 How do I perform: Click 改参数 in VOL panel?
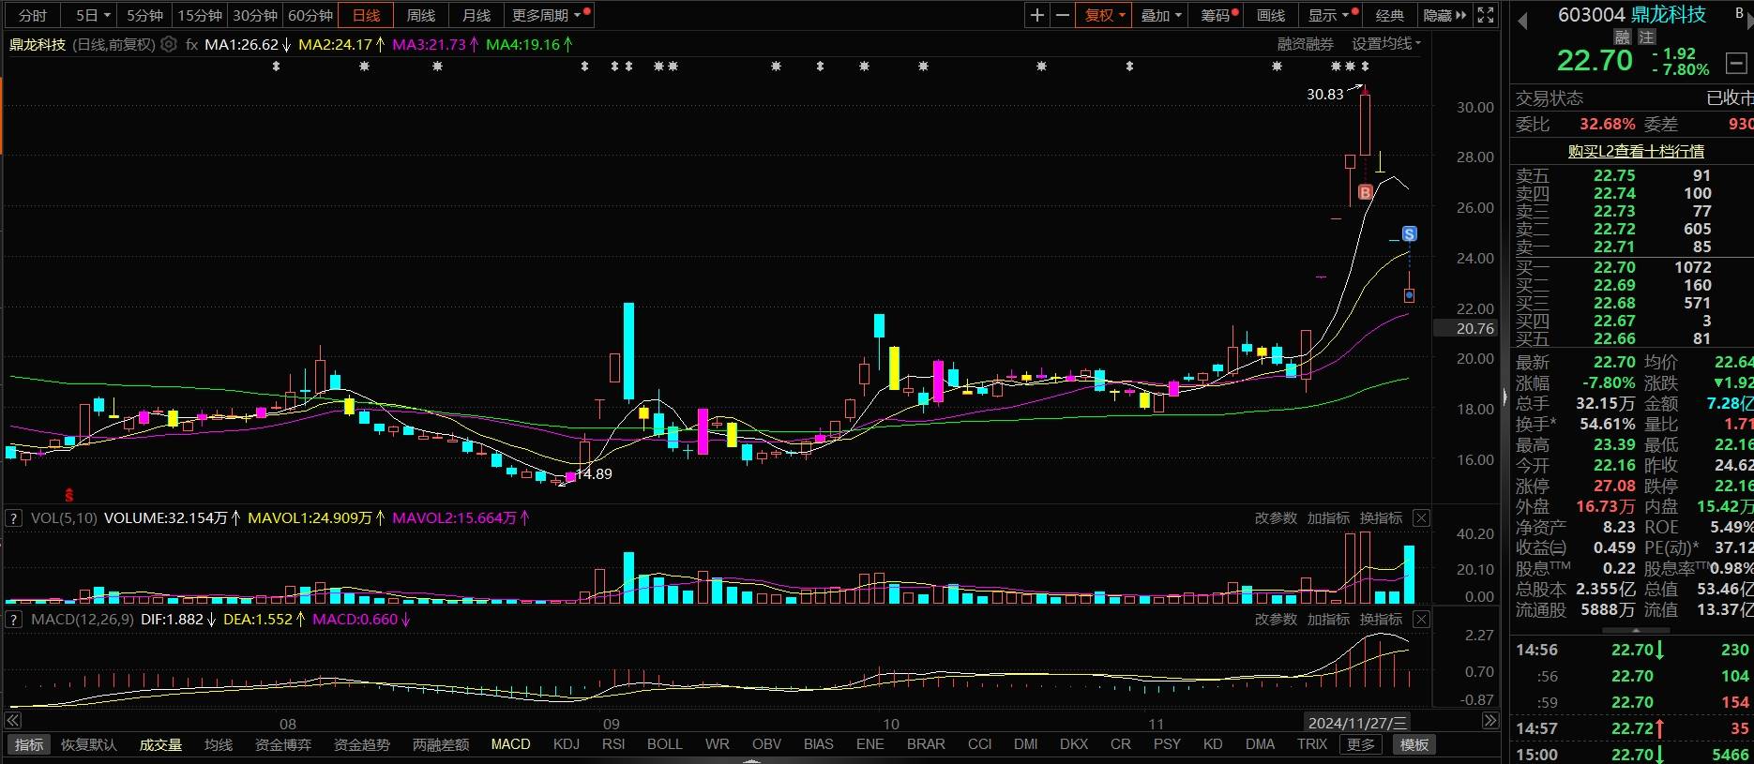point(1276,517)
